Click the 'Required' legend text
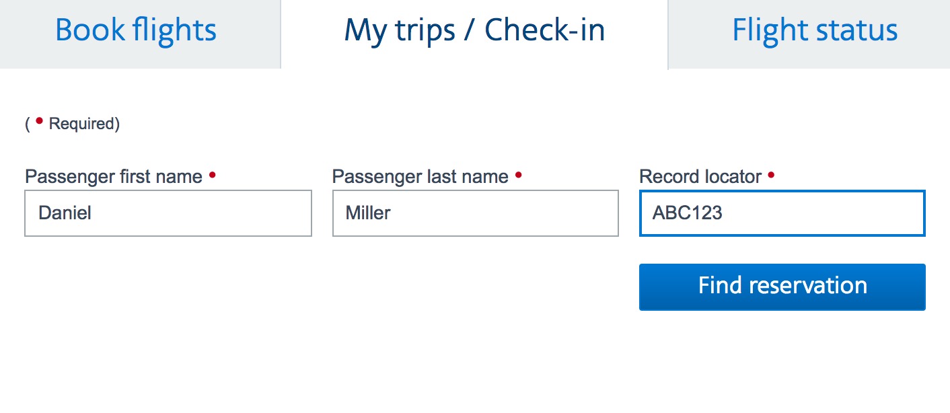Screen dimensions: 950x413 tap(82, 124)
